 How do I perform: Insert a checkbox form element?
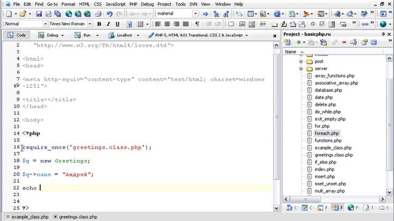pos(322,24)
